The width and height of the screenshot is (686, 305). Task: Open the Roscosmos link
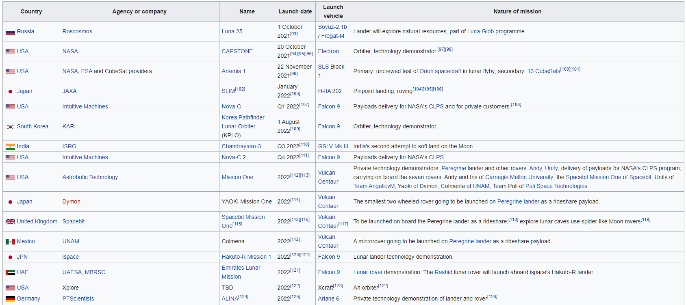[77, 31]
